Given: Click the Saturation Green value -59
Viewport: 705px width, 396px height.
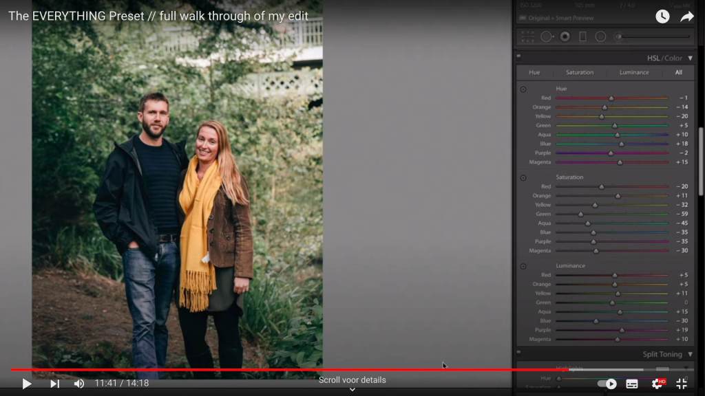Looking at the screenshot, I should pos(682,214).
